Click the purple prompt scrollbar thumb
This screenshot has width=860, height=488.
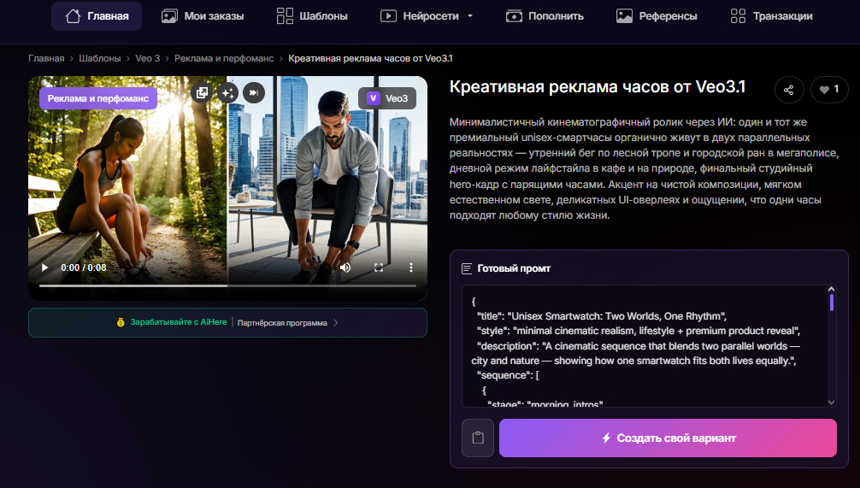coord(832,303)
